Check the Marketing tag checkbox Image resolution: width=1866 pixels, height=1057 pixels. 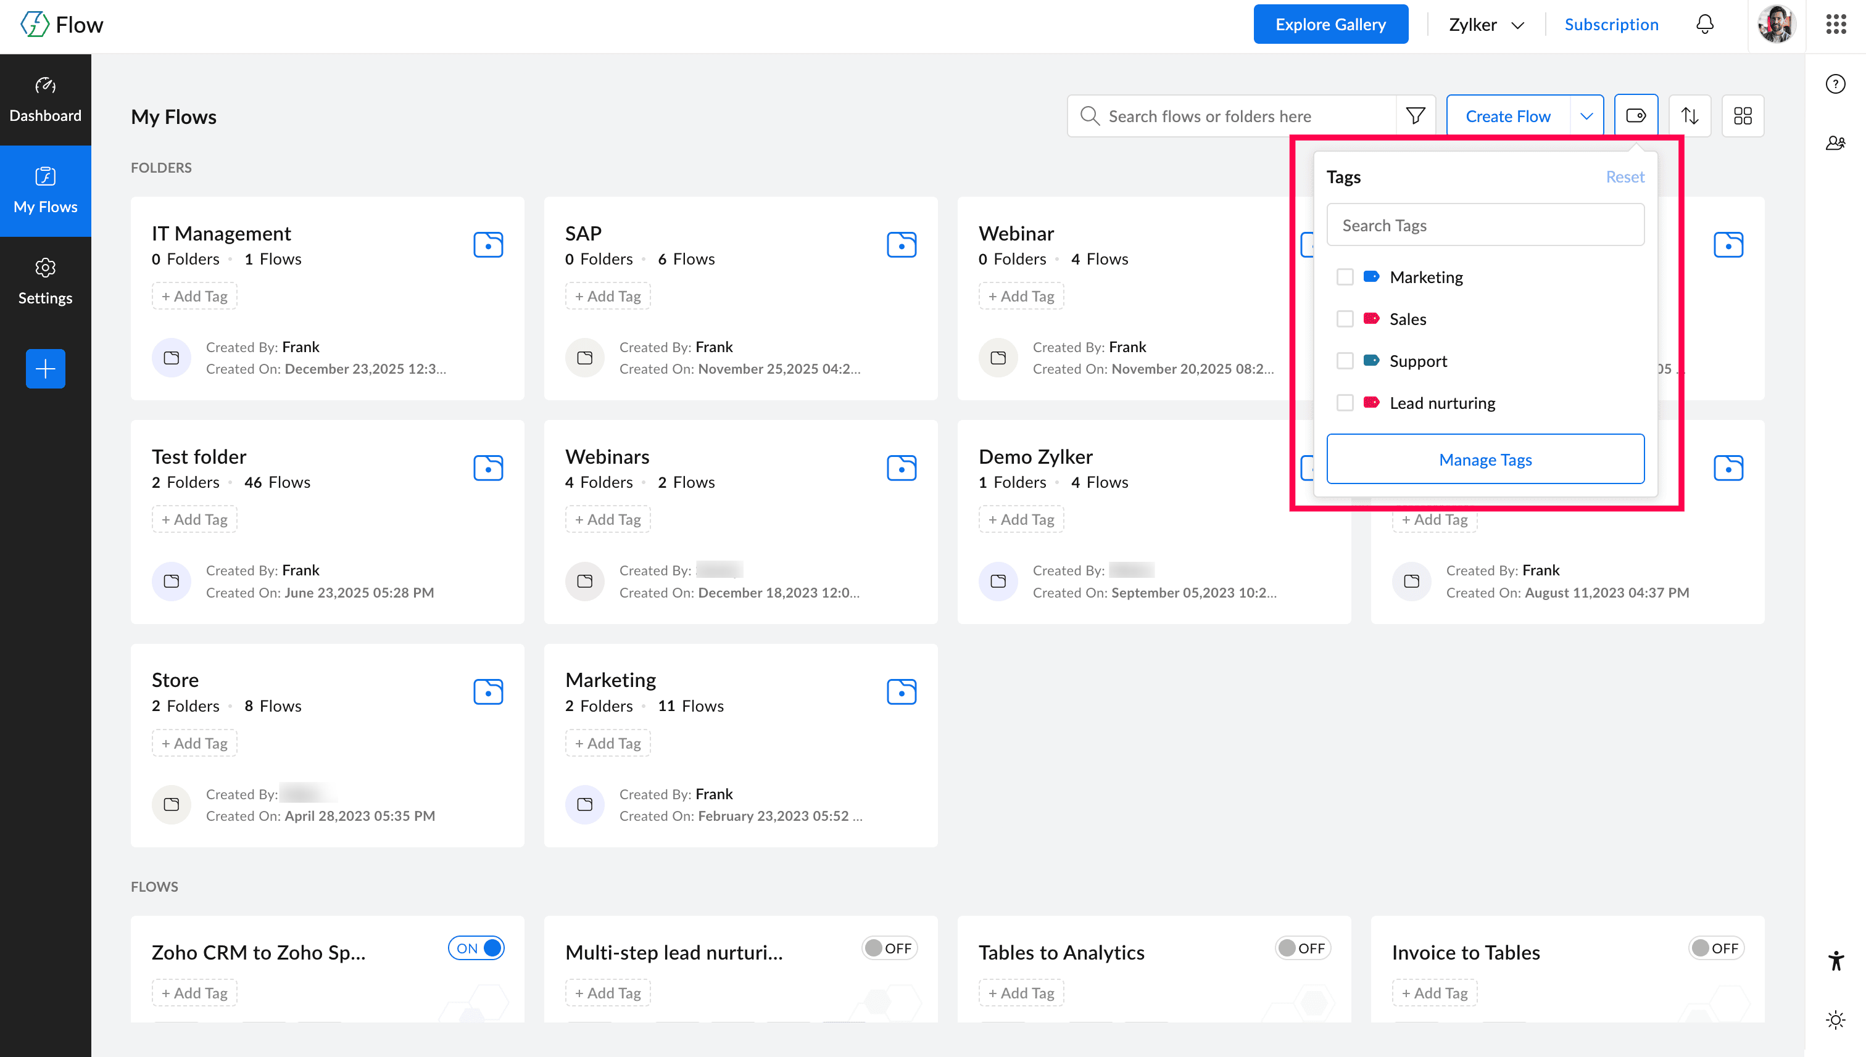click(x=1345, y=278)
